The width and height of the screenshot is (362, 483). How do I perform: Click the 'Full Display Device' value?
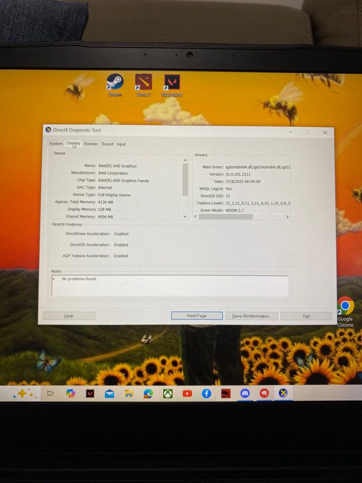(114, 195)
